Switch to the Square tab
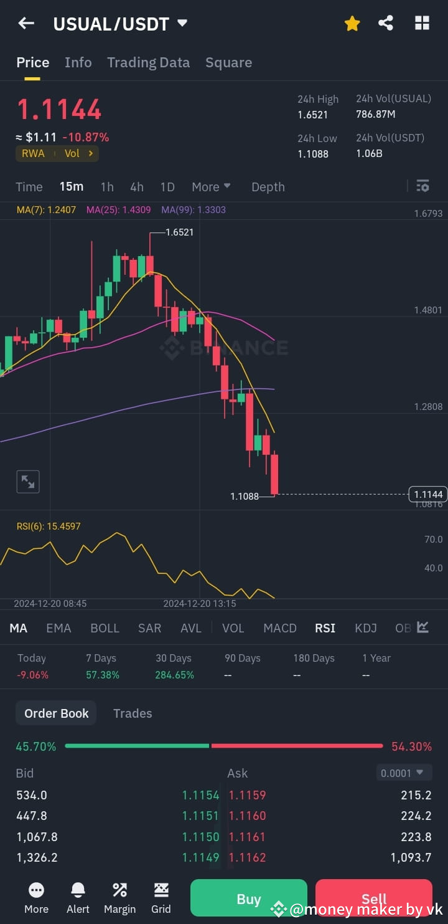Screen dimensions: 448x924 (228, 62)
